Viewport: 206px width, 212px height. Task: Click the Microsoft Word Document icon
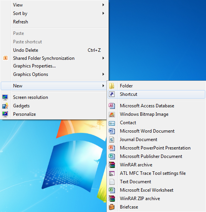[112, 131]
